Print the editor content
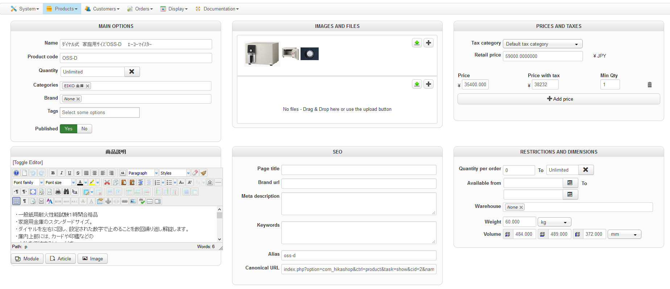Viewport: 670px width, 289px height. click(x=58, y=192)
